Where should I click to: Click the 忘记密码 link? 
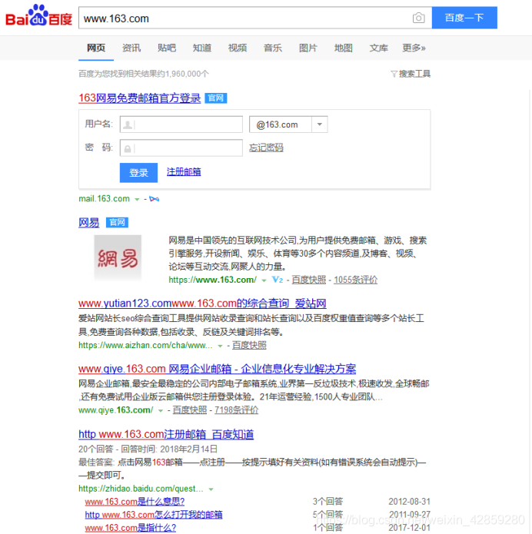click(x=266, y=148)
